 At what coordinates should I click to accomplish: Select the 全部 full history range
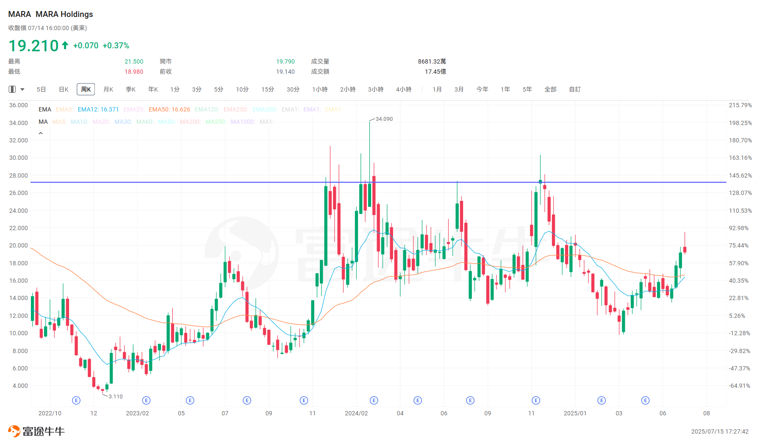click(x=550, y=89)
